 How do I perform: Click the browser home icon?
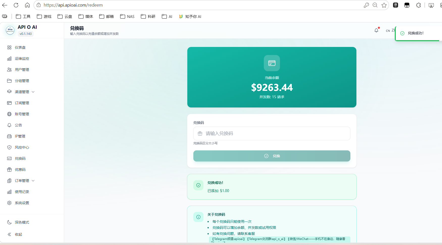(x=27, y=5)
